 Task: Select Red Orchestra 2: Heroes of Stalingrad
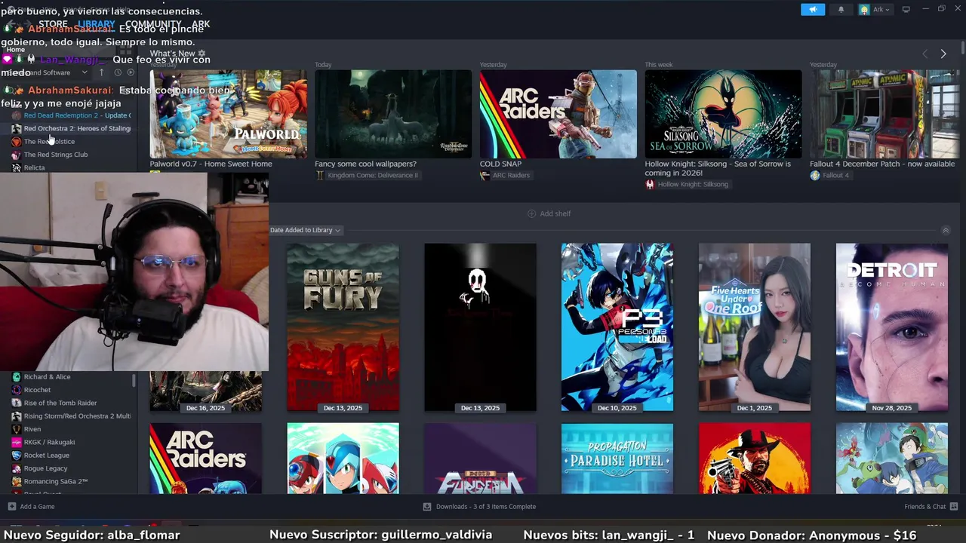(72, 128)
